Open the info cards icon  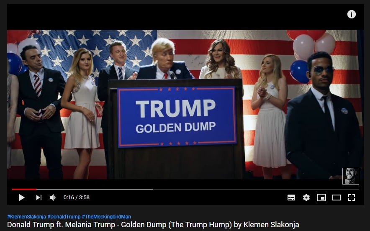(351, 14)
